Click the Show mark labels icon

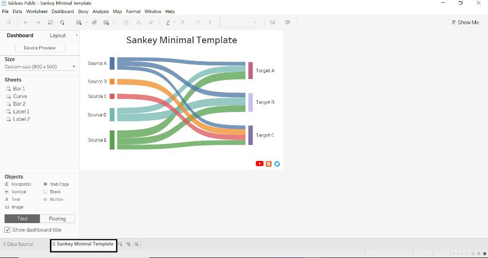(198, 22)
